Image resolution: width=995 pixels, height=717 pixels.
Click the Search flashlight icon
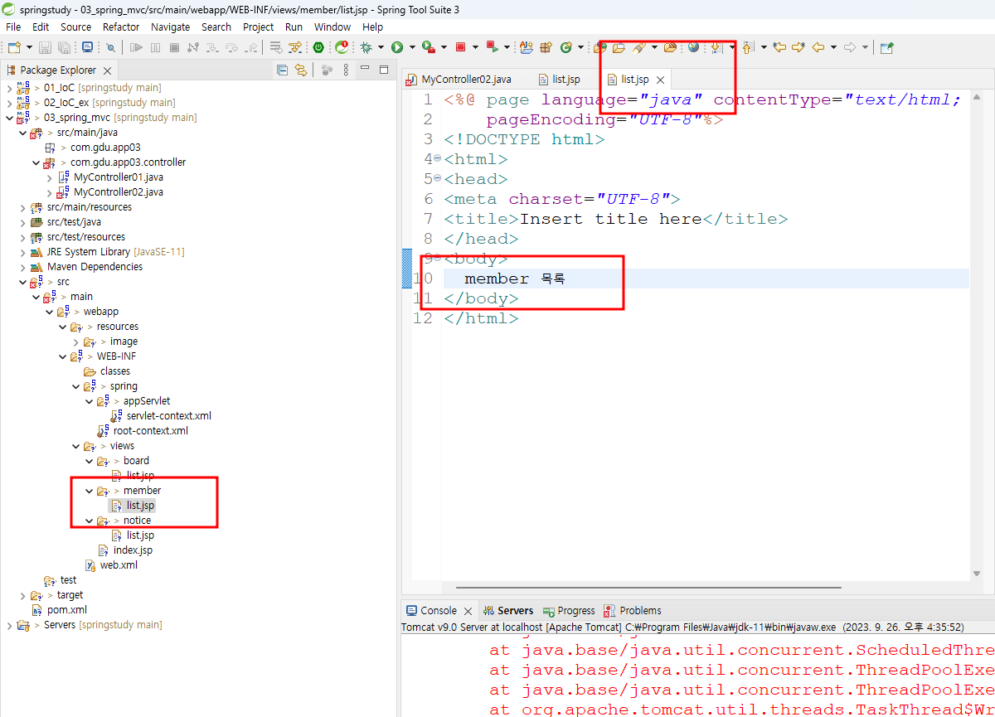pos(638,47)
